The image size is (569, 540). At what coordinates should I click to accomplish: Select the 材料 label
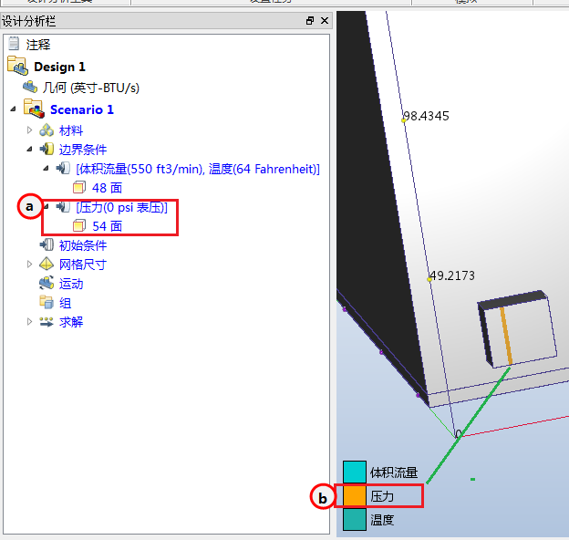tap(71, 130)
